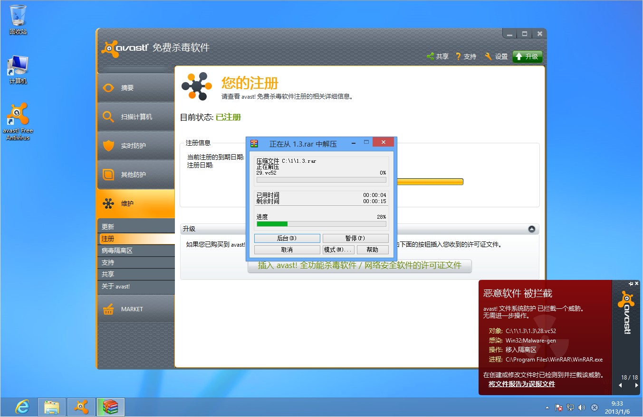Pin the avast alert popup
The width and height of the screenshot is (643, 417).
point(631,284)
